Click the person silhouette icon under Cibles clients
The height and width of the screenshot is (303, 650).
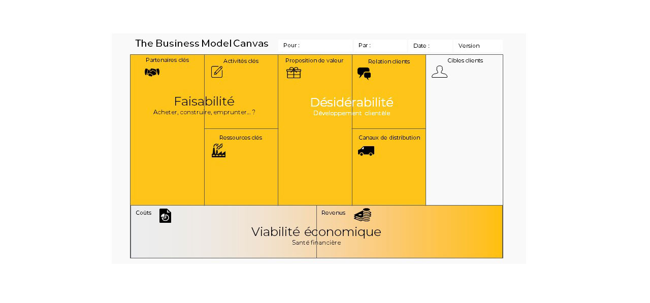pos(439,72)
